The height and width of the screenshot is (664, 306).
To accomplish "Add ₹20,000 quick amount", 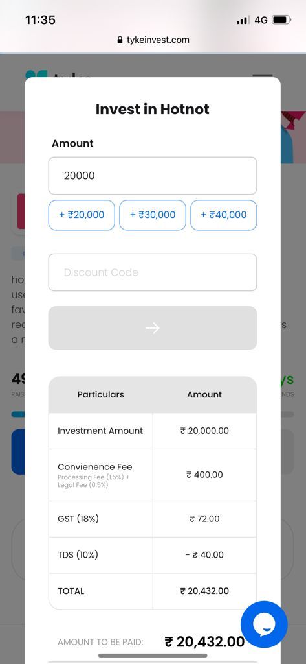I will click(x=82, y=215).
